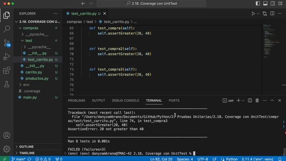
Task: Close the test_carrito.py editor tab
Action: [105, 13]
